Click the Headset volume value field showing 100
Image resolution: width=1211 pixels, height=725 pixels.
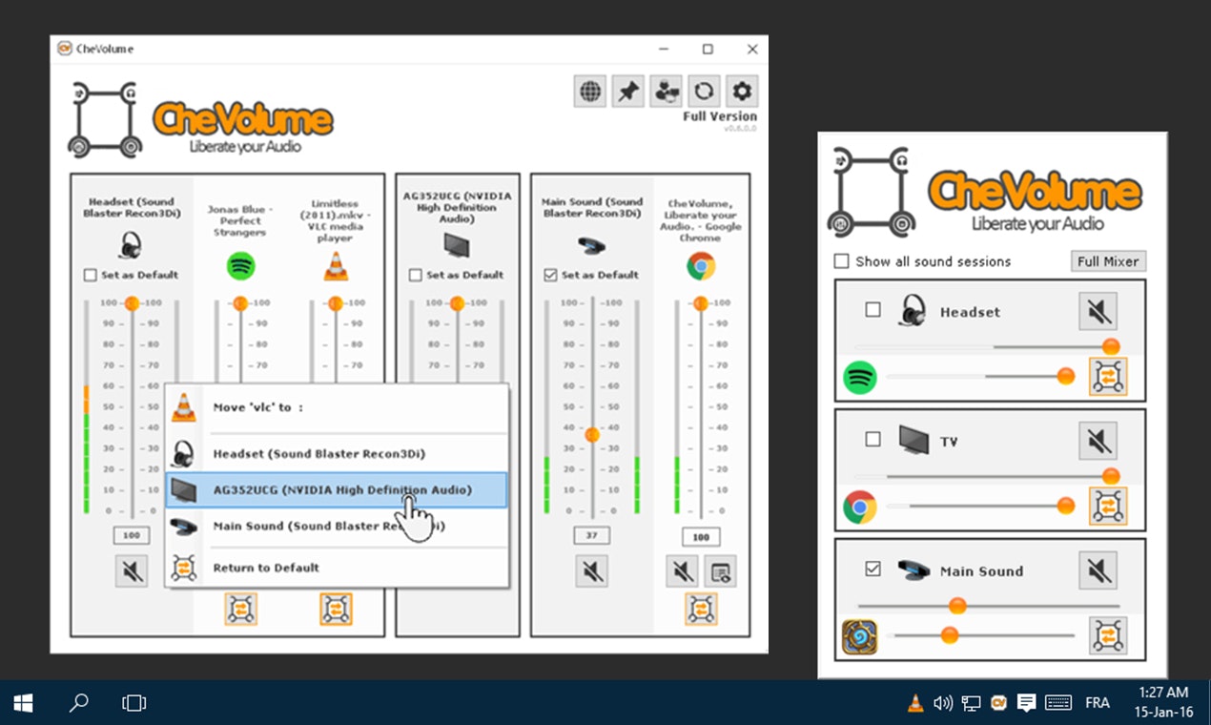coord(132,536)
